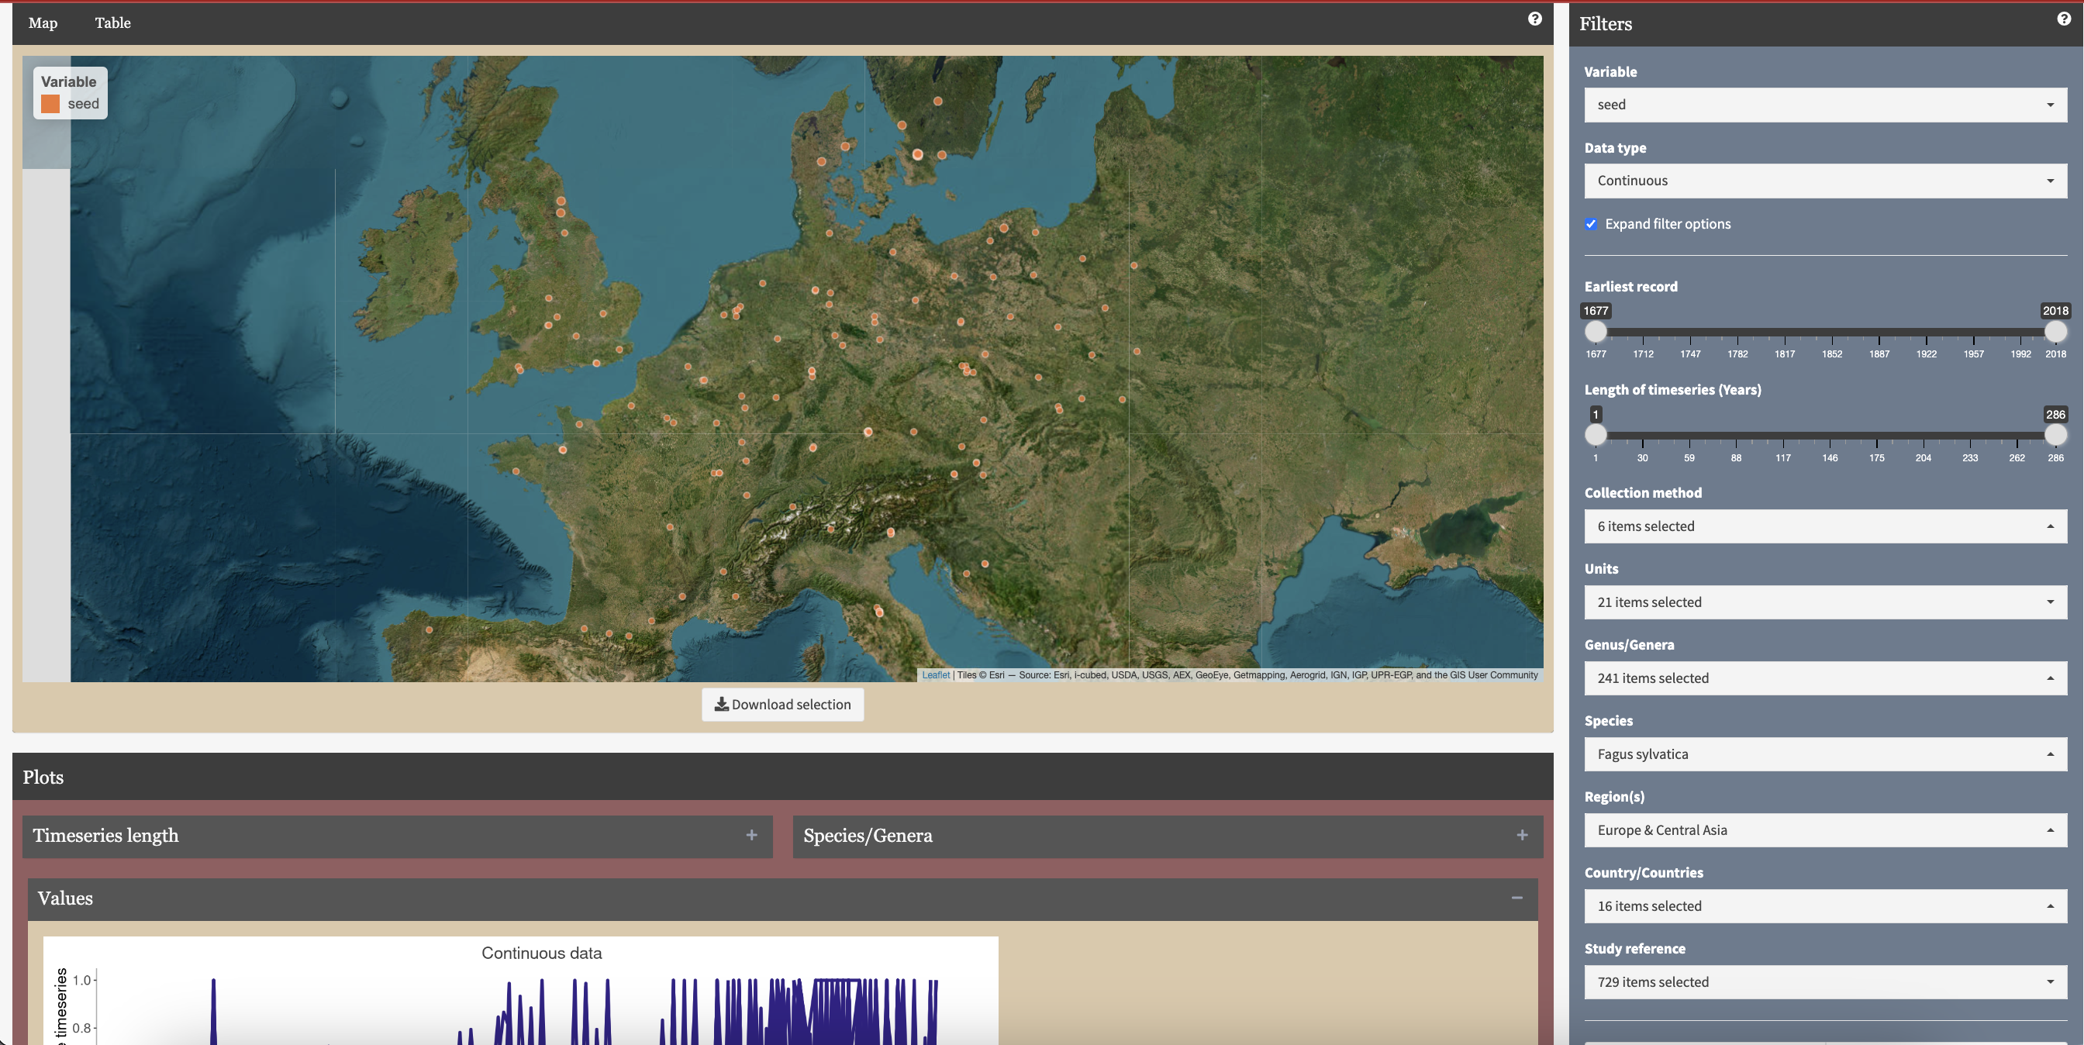
Task: Open the Region(s) Europe & Central Asia dropdown
Action: pyautogui.click(x=1824, y=831)
